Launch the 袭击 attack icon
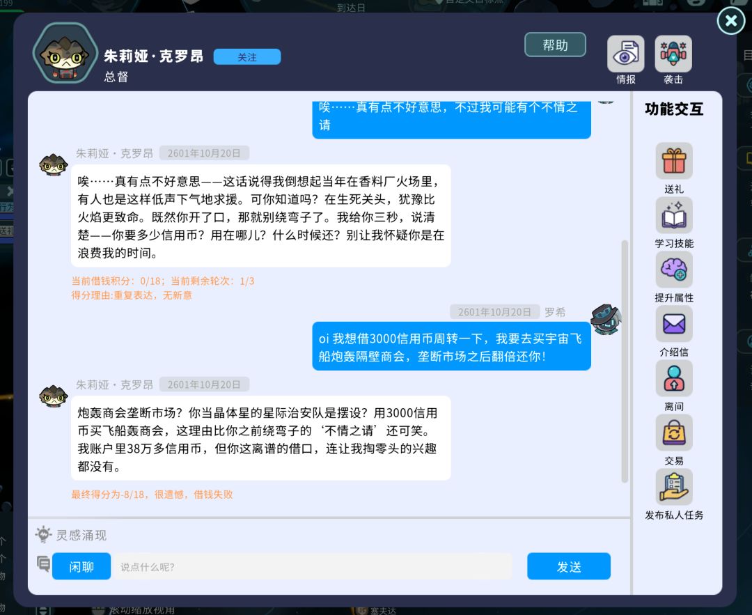Screen dimensions: 752x615 pyautogui.click(x=673, y=54)
